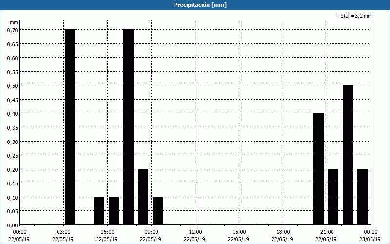Click the 0,70 bar right after 03:00

point(70,127)
